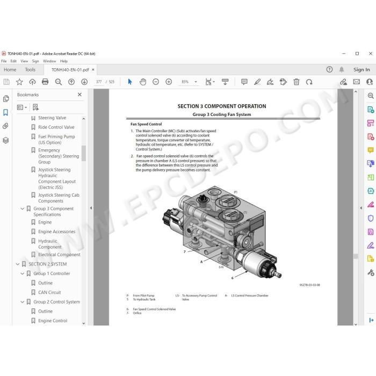
Task: Select the Highlight text pen
Action: [x=257, y=82]
